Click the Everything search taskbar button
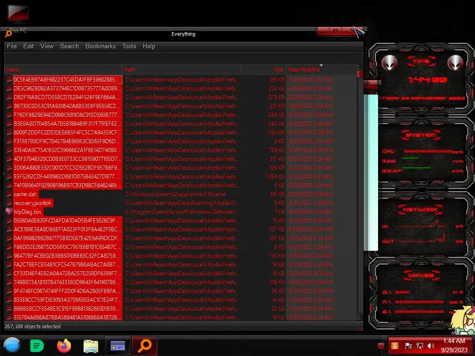475x356 pixels. tap(145, 345)
